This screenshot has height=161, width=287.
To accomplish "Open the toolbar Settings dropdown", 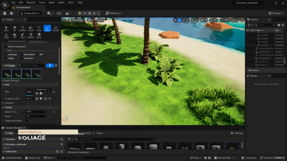I will point(276,13).
